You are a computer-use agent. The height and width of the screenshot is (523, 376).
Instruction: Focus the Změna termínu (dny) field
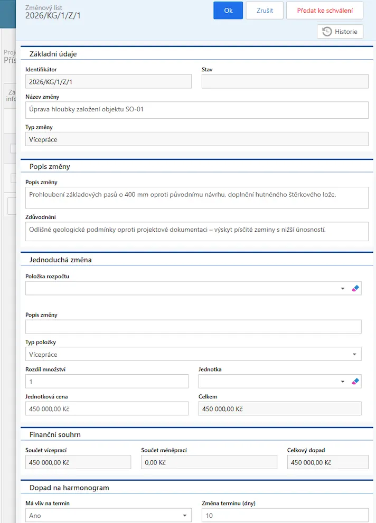click(x=285, y=516)
